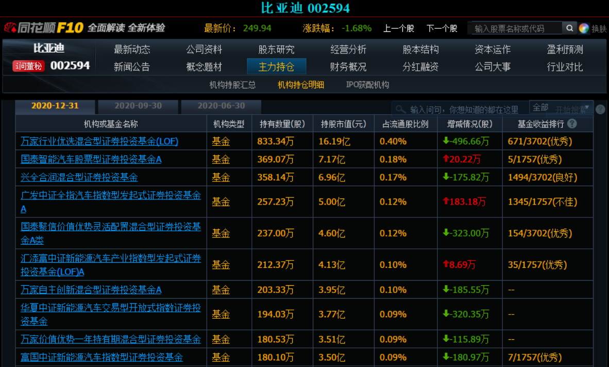This screenshot has height=367, width=609.
Task: Click the search magnifier icon
Action: pos(569,28)
